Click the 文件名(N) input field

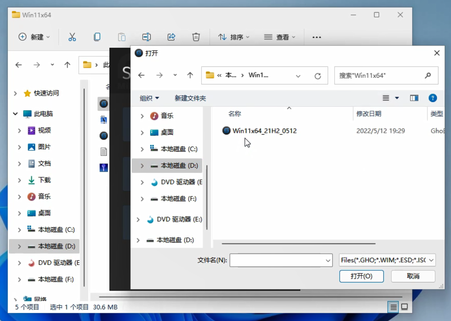[281, 260]
